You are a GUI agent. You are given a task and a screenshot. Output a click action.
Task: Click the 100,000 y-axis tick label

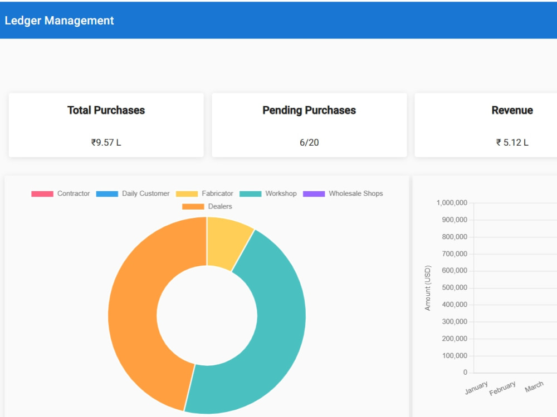coord(455,356)
